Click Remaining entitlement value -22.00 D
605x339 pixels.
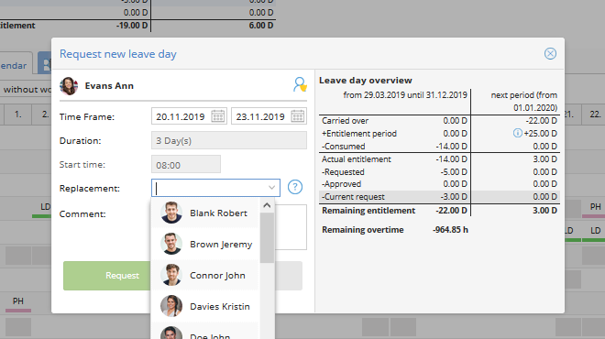tap(451, 211)
